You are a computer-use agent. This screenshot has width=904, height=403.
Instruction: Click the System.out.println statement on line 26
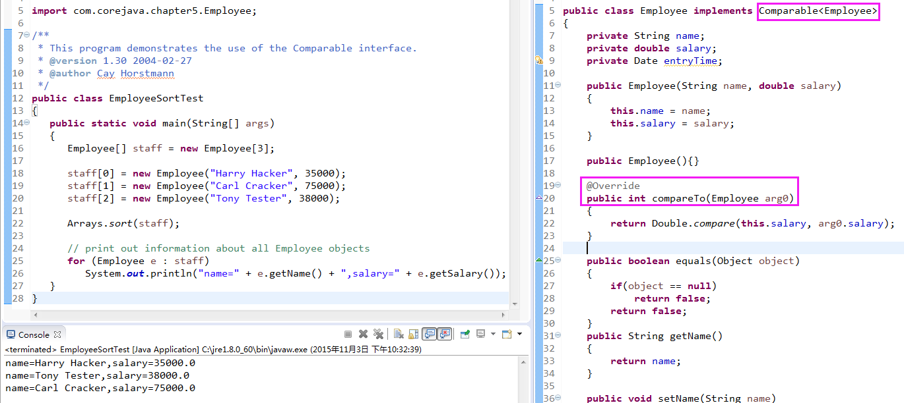(295, 273)
